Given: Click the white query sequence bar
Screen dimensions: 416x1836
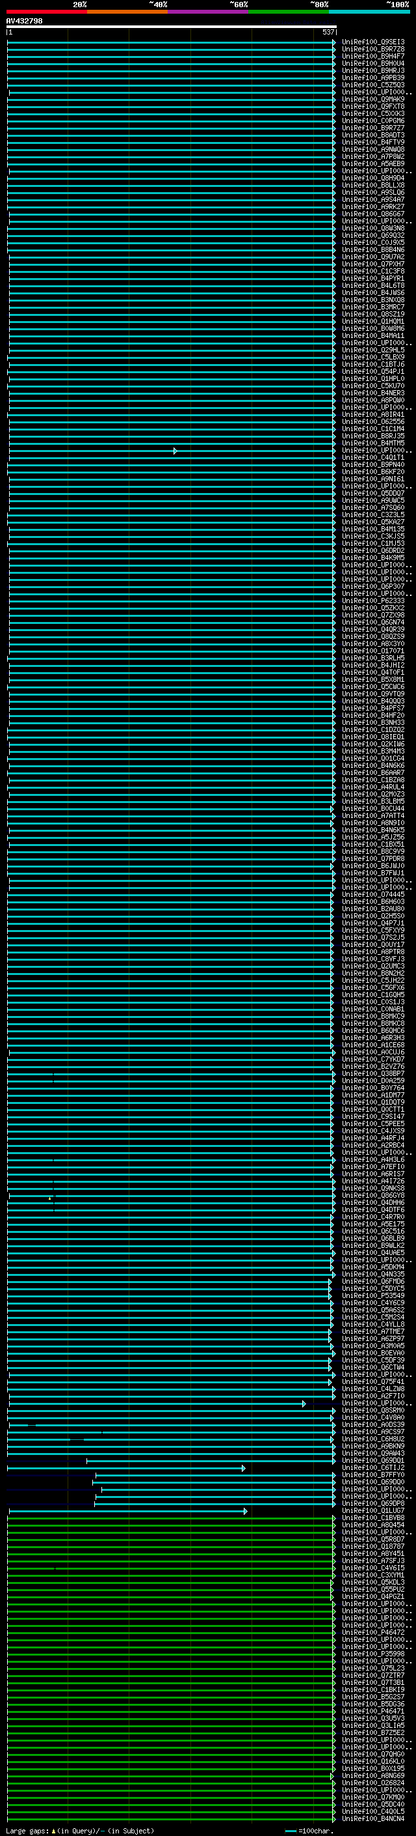Looking at the screenshot, I should coord(172,26).
